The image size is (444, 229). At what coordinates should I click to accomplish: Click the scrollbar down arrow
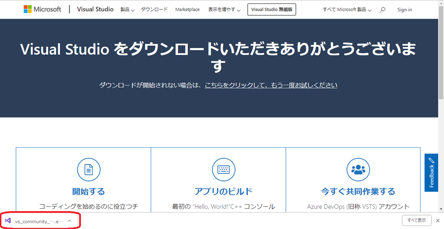(441, 210)
